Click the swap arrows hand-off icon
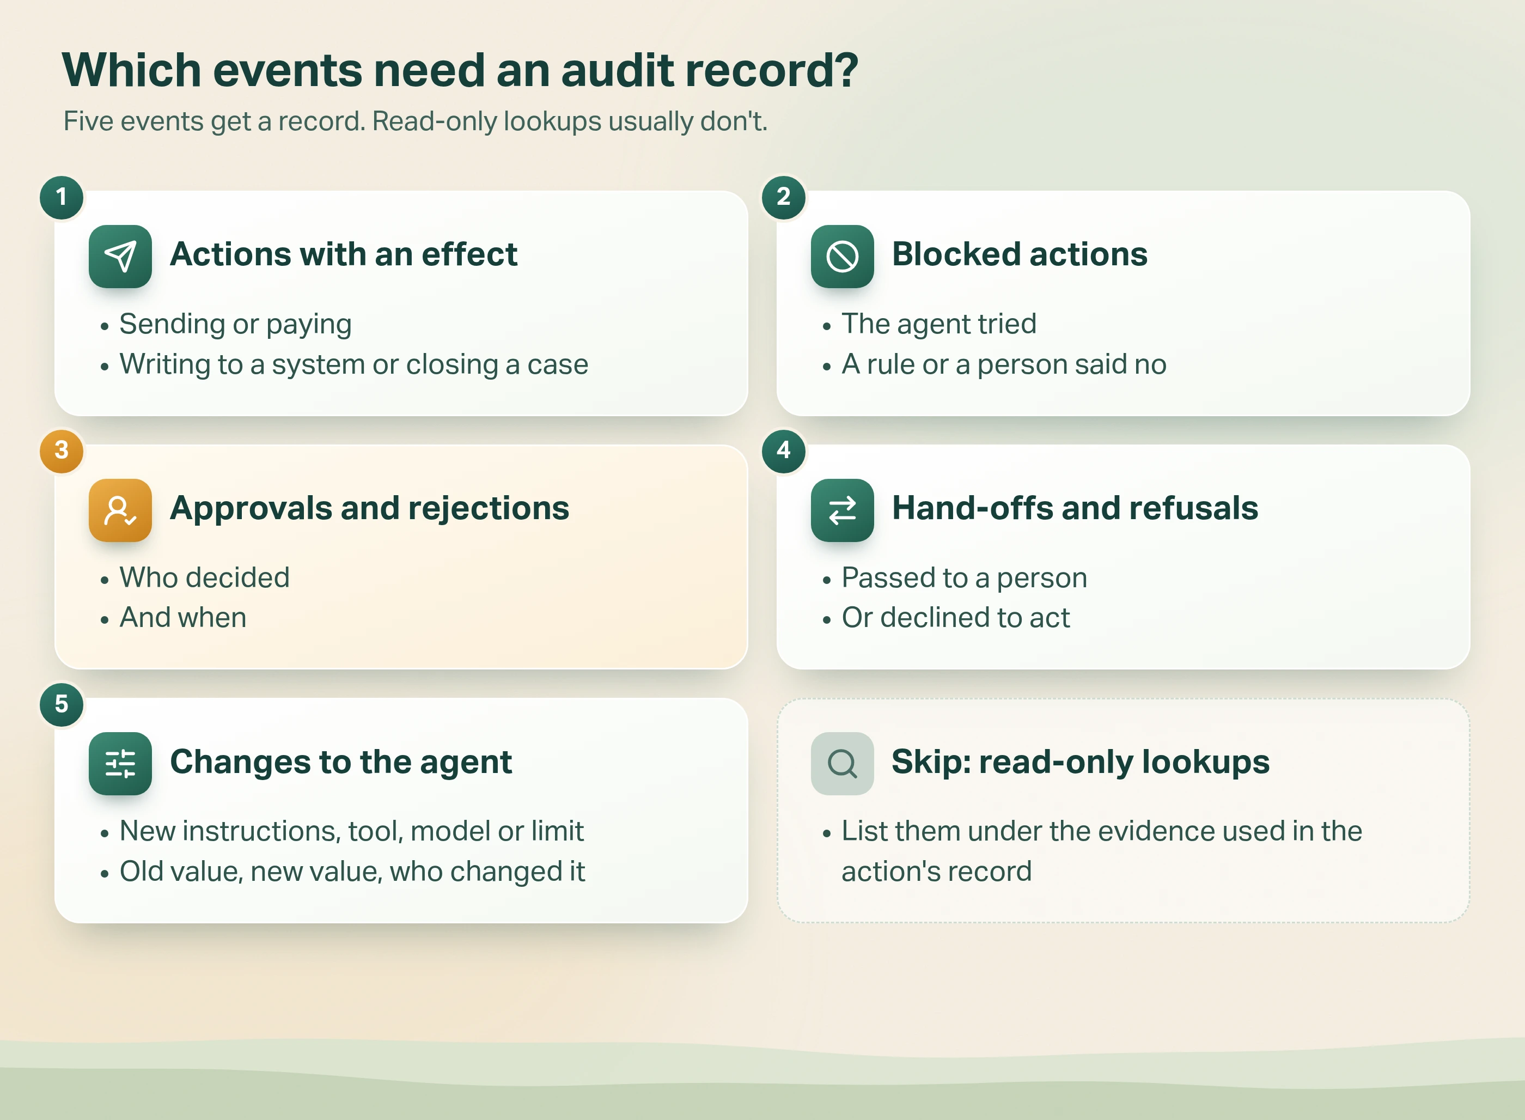This screenshot has height=1120, width=1525. pos(842,510)
